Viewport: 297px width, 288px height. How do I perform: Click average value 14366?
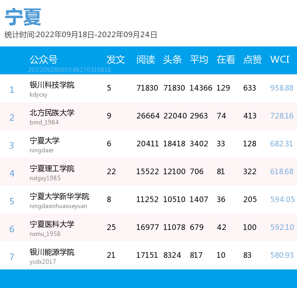pyautogui.click(x=201, y=88)
